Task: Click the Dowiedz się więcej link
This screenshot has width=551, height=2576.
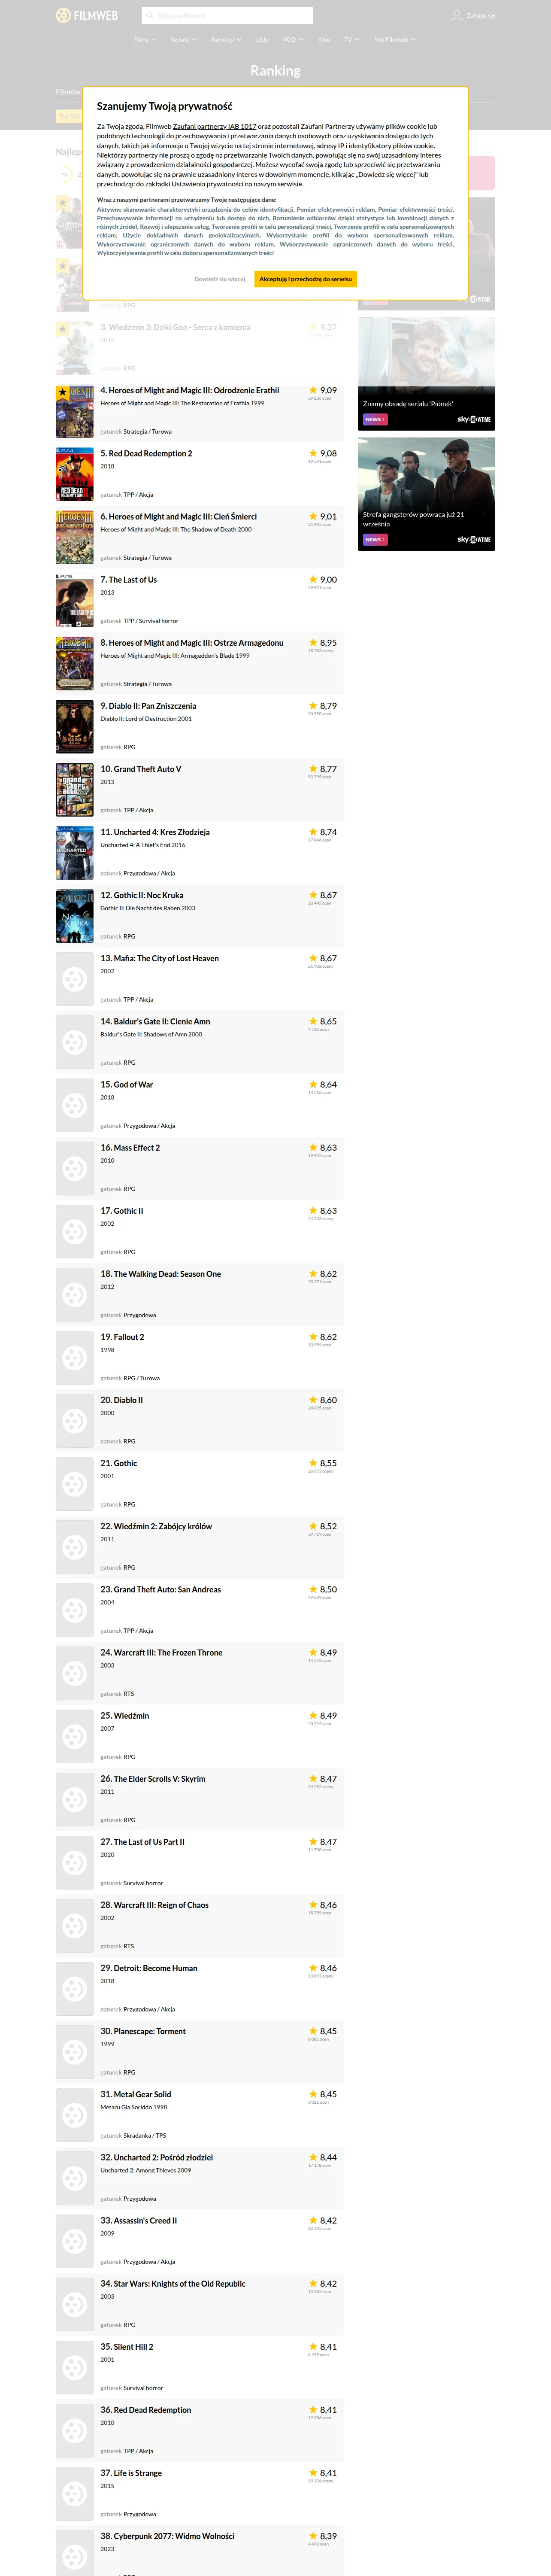Action: click(x=220, y=279)
